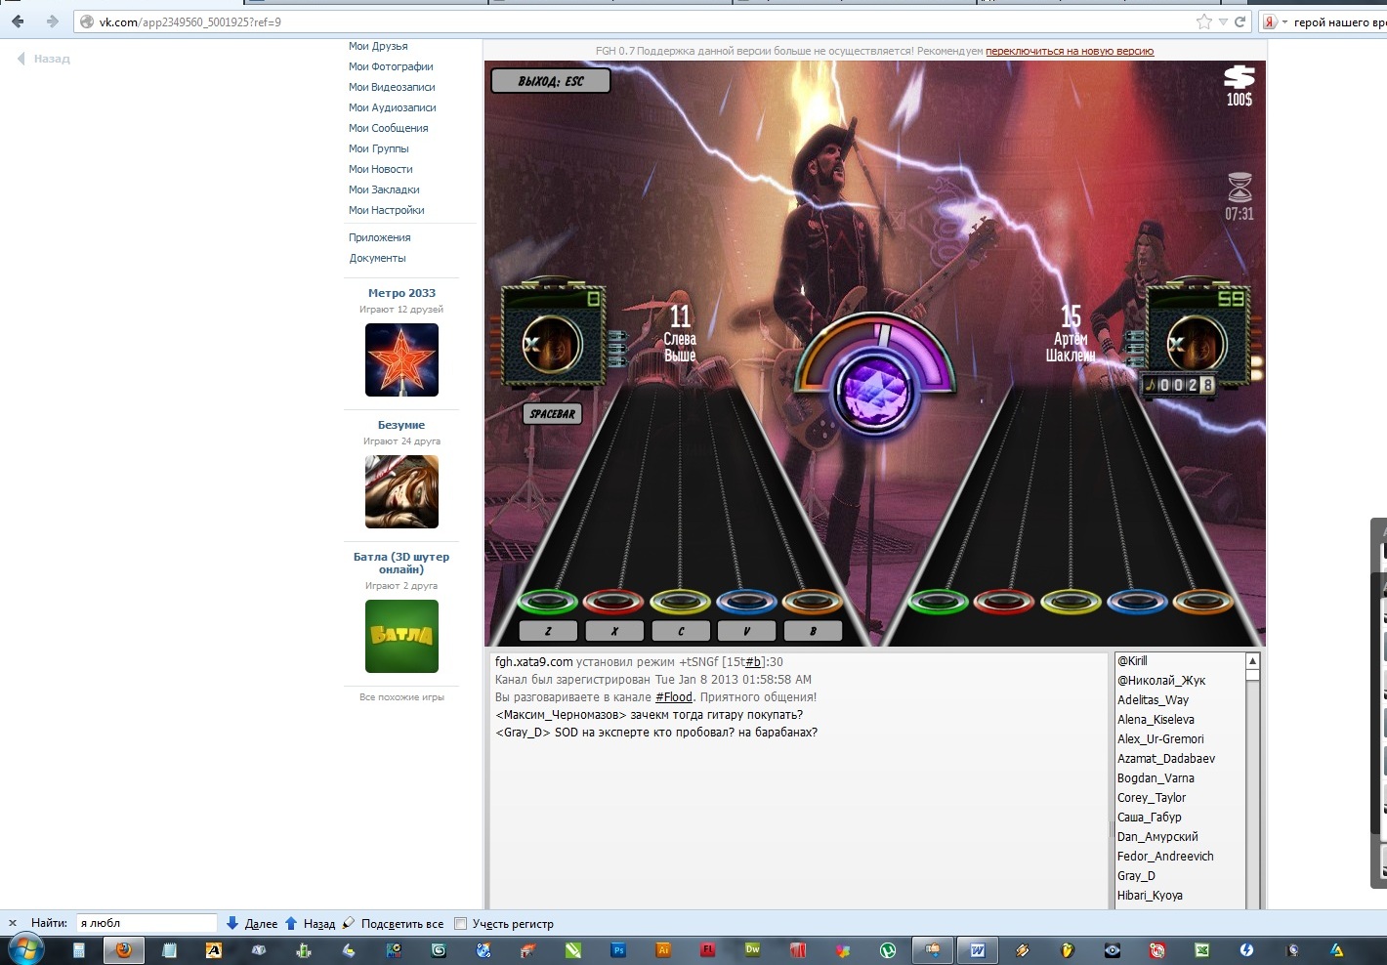Open Dreamweaver from the taskbar
This screenshot has height=965, width=1387.
752,949
